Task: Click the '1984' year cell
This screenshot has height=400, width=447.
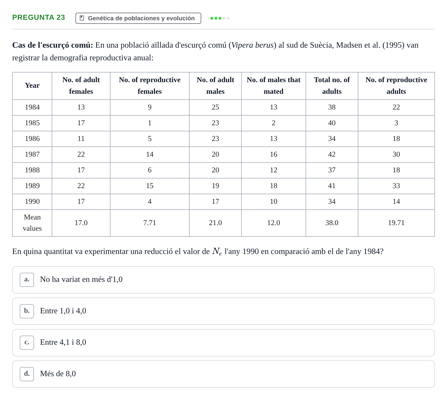Action: 32,107
